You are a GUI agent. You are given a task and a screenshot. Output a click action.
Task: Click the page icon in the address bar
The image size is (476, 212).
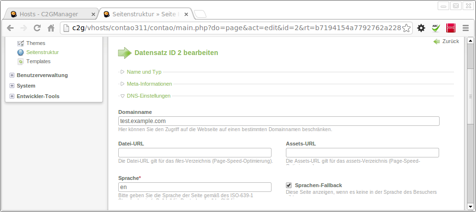(x=67, y=28)
